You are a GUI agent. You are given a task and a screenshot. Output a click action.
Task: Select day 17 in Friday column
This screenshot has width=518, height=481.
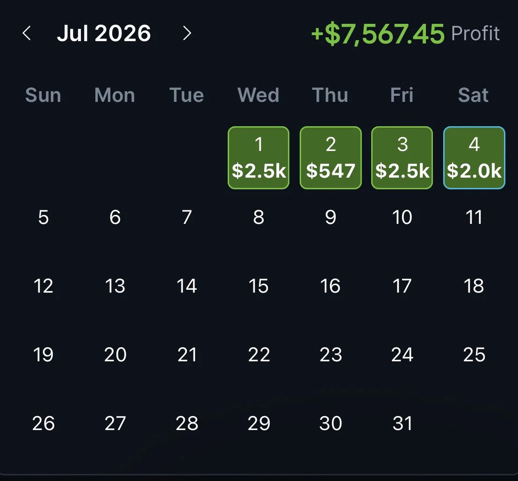point(402,286)
